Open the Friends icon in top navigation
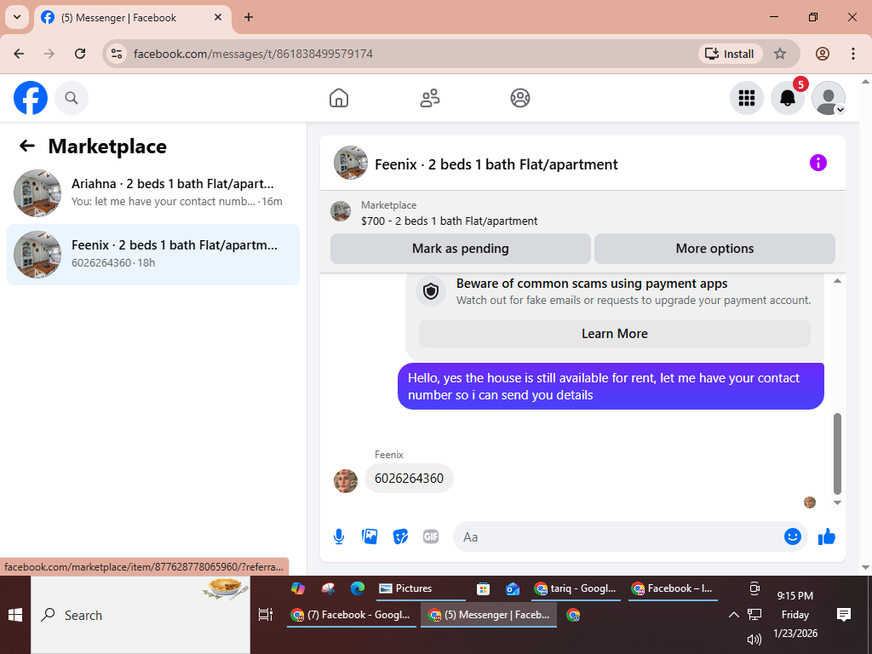 pos(429,98)
